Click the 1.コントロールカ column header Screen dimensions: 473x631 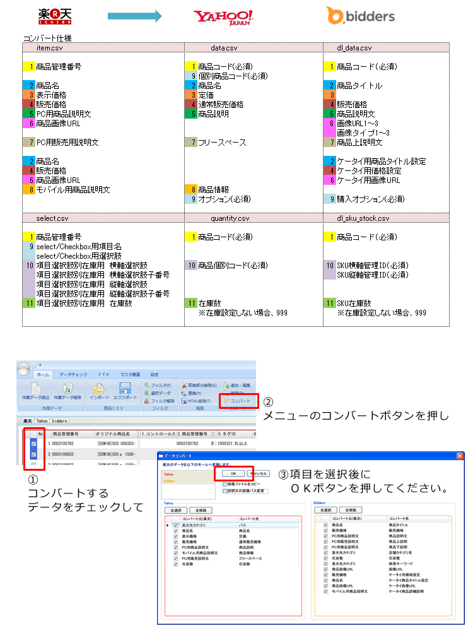pos(158,434)
